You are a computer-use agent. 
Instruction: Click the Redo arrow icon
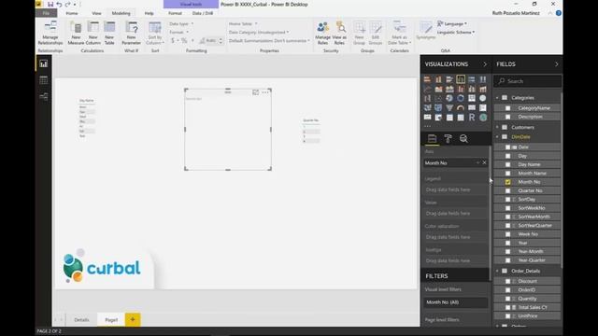point(67,4)
